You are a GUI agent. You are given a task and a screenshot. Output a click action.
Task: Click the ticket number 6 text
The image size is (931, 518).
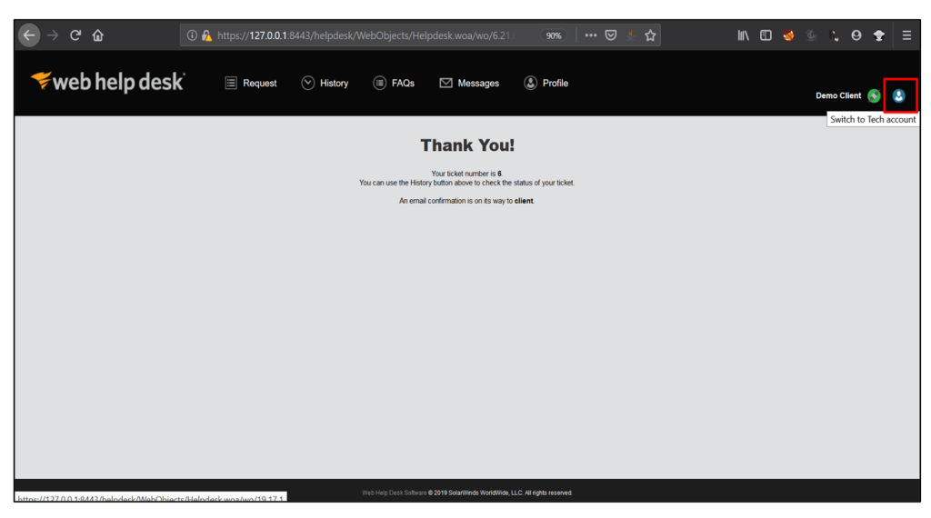pyautogui.click(x=499, y=174)
